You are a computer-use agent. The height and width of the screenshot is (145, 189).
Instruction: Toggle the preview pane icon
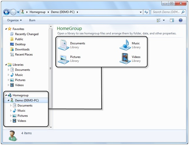(172, 20)
